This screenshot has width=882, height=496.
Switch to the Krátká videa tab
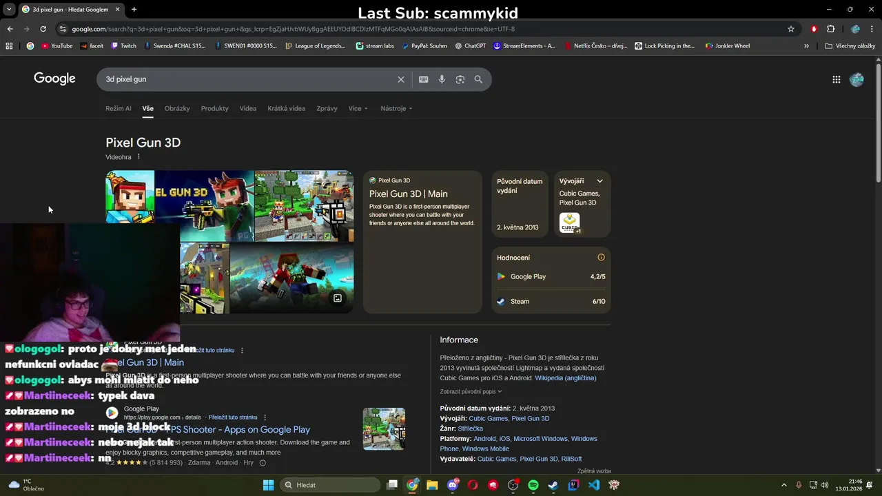click(x=287, y=108)
